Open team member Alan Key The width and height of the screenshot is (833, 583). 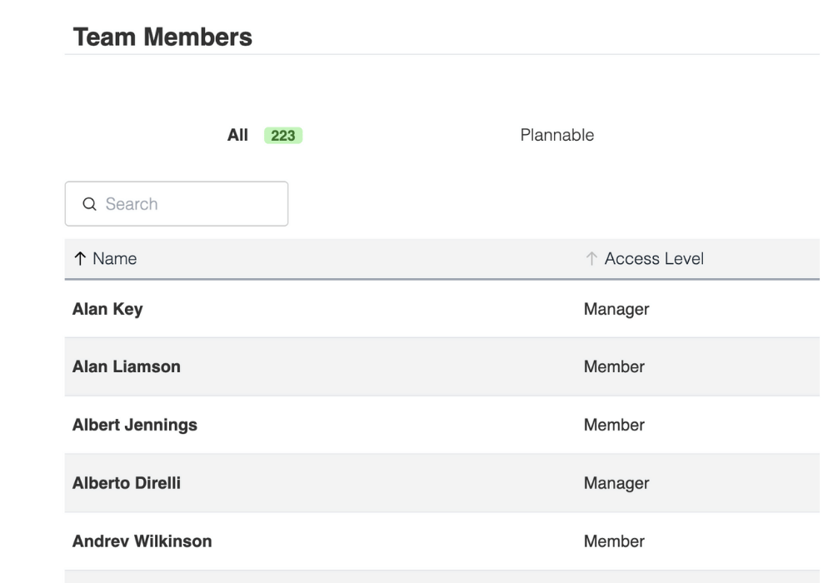[x=107, y=309]
